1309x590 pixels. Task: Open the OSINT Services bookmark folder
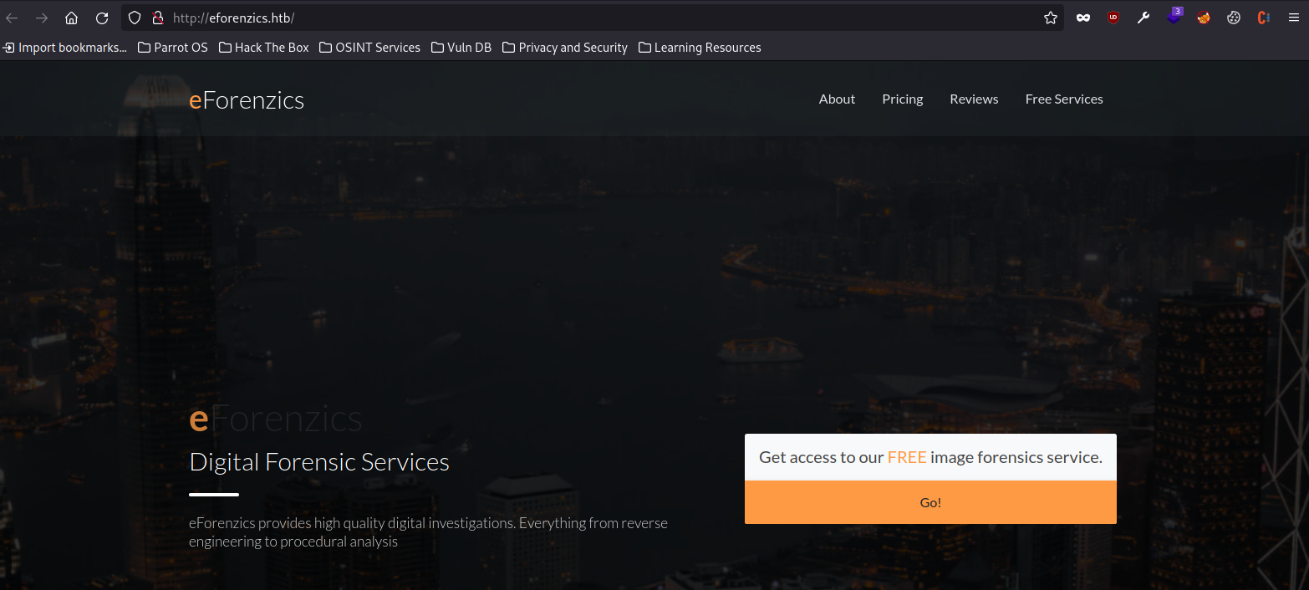pos(370,48)
